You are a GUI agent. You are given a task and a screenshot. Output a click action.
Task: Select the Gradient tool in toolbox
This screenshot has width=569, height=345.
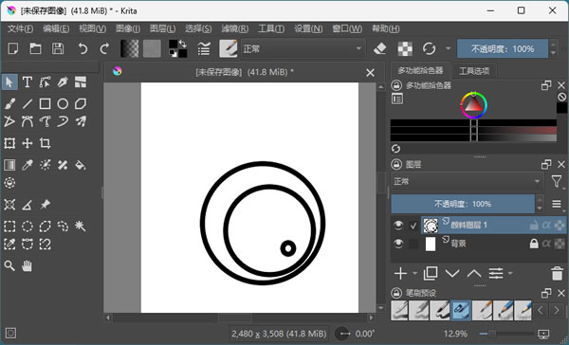tap(9, 165)
